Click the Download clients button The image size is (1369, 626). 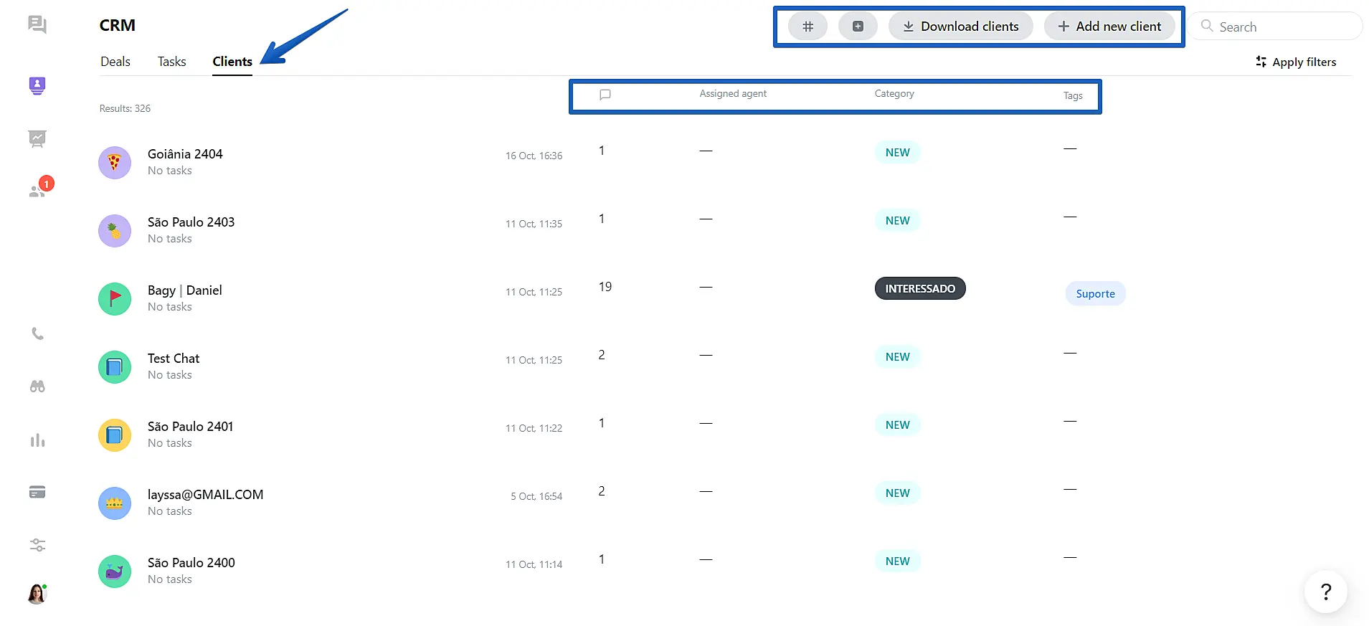pyautogui.click(x=960, y=27)
